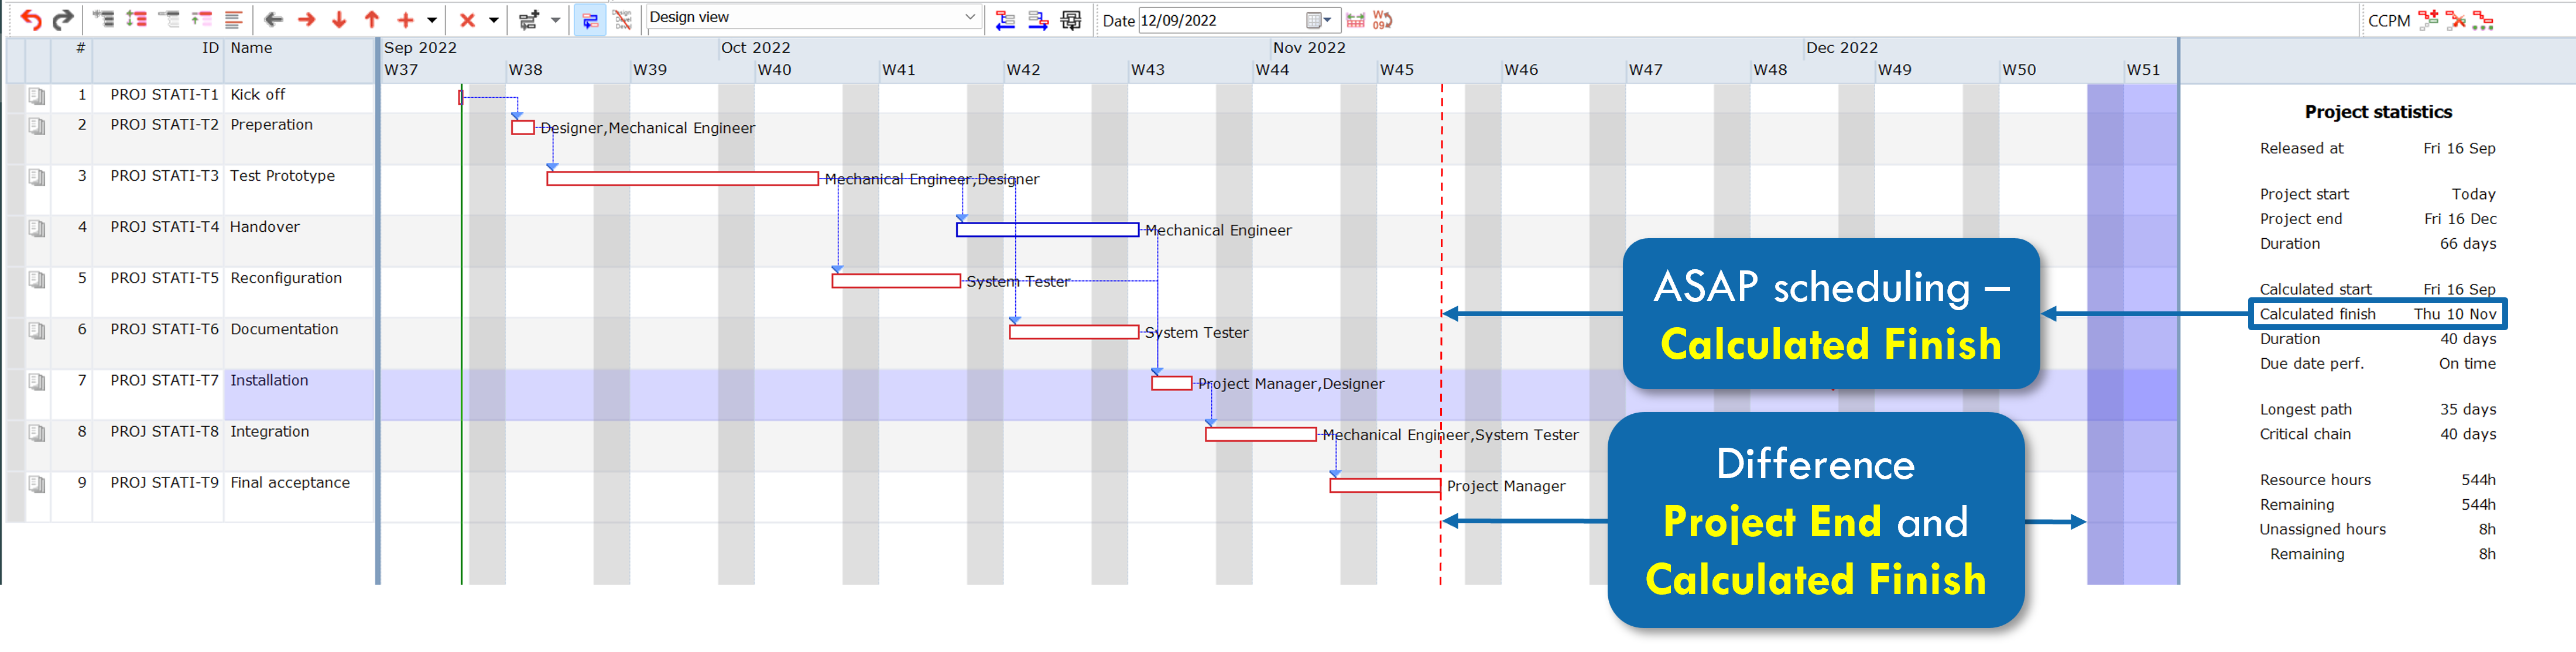Toggle the crossed-out Design view filter icon
Screen dimensions: 2576x652
click(622, 19)
